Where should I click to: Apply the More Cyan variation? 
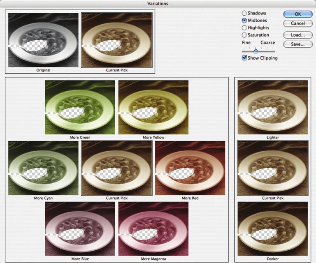(43, 168)
